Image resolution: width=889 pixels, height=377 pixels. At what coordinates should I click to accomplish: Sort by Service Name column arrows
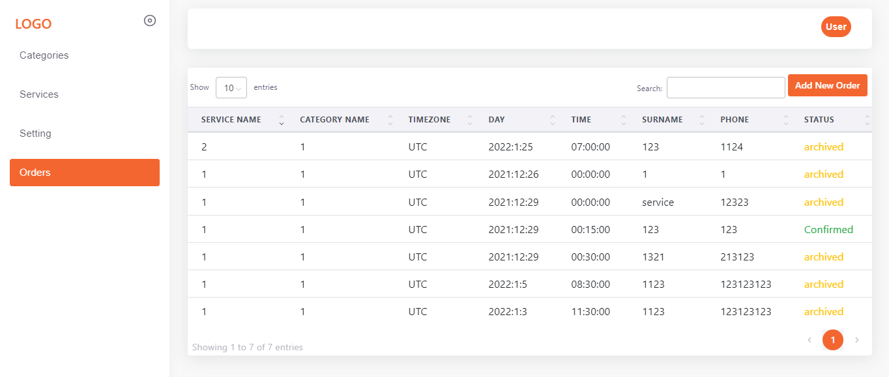click(282, 120)
